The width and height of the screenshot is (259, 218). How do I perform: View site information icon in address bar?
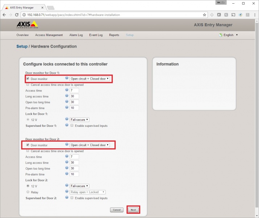(x=24, y=15)
